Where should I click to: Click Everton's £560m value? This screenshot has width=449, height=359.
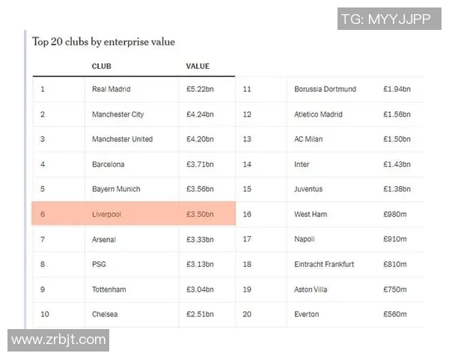coord(394,315)
